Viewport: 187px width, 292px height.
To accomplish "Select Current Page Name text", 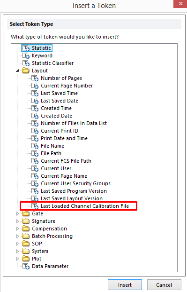I will [64, 176].
